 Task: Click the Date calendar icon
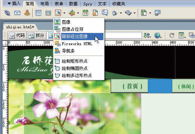click(x=85, y=13)
